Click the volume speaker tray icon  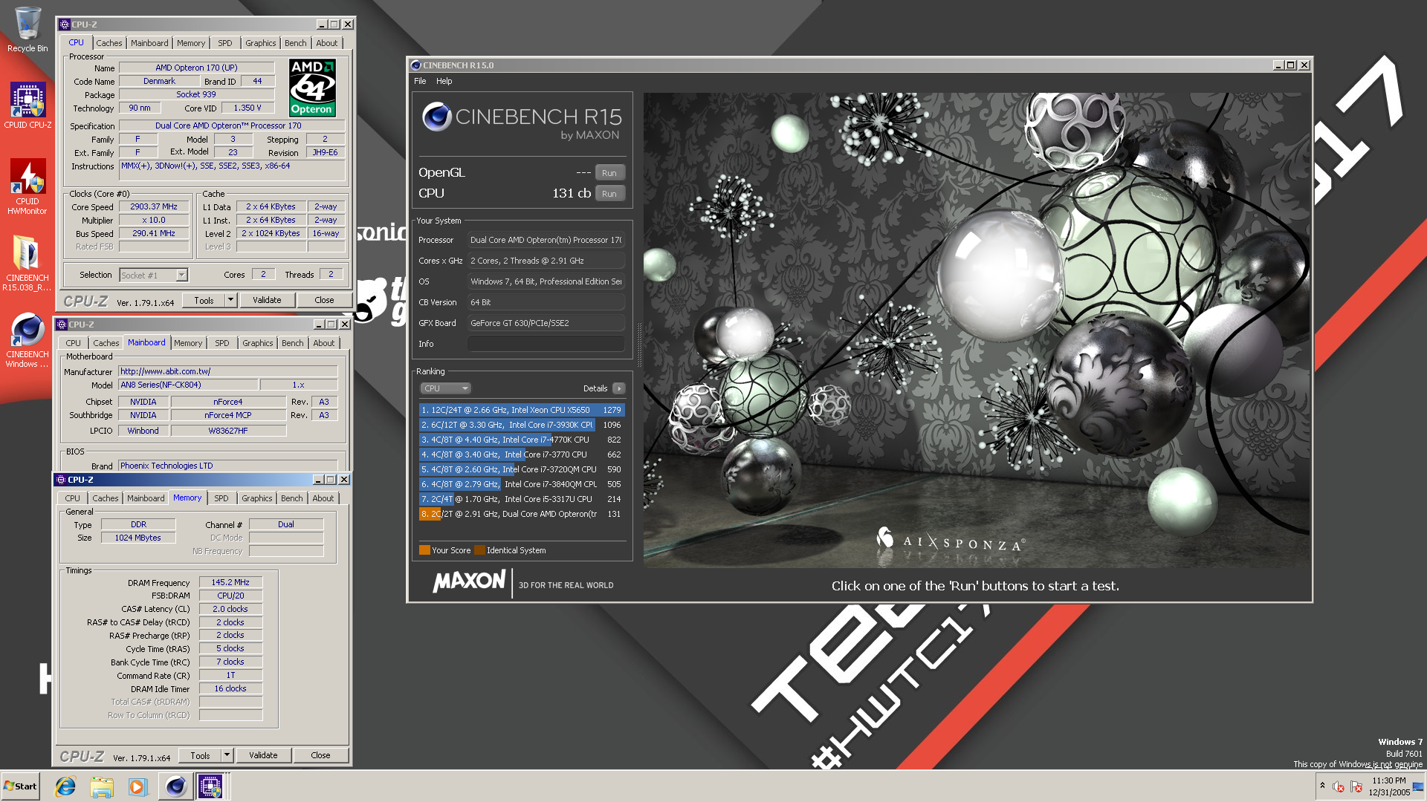[1338, 786]
